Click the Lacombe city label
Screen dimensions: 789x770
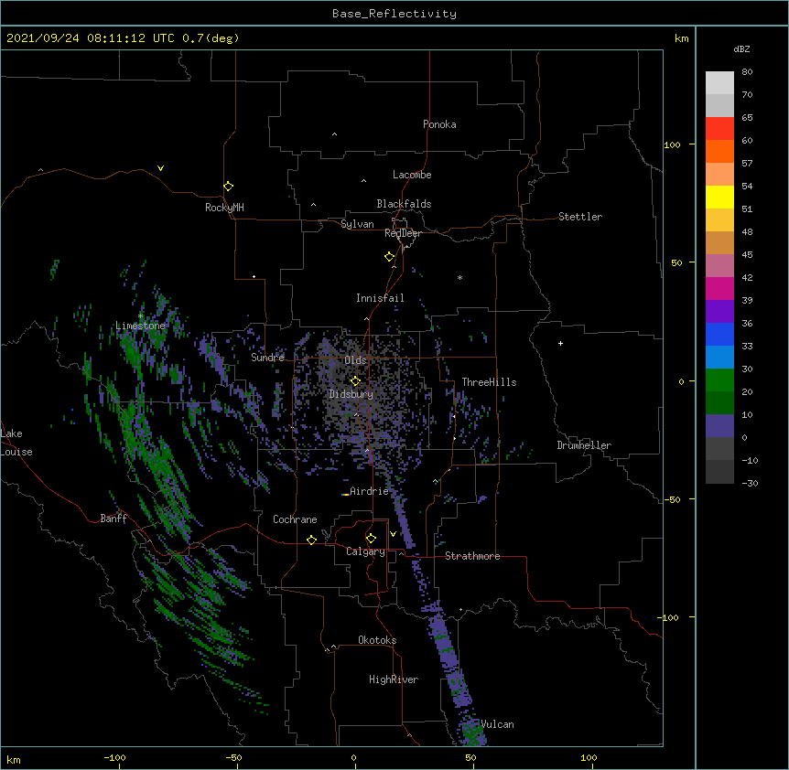(412, 175)
